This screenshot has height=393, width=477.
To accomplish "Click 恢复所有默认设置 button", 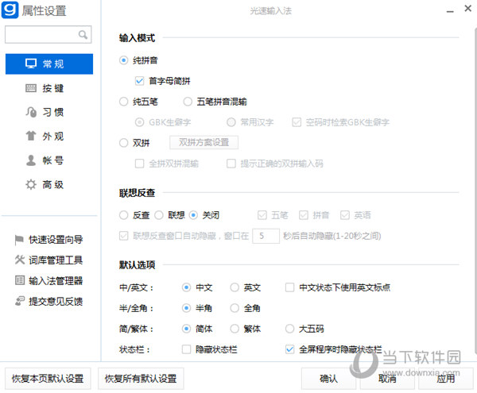I will pos(141,379).
